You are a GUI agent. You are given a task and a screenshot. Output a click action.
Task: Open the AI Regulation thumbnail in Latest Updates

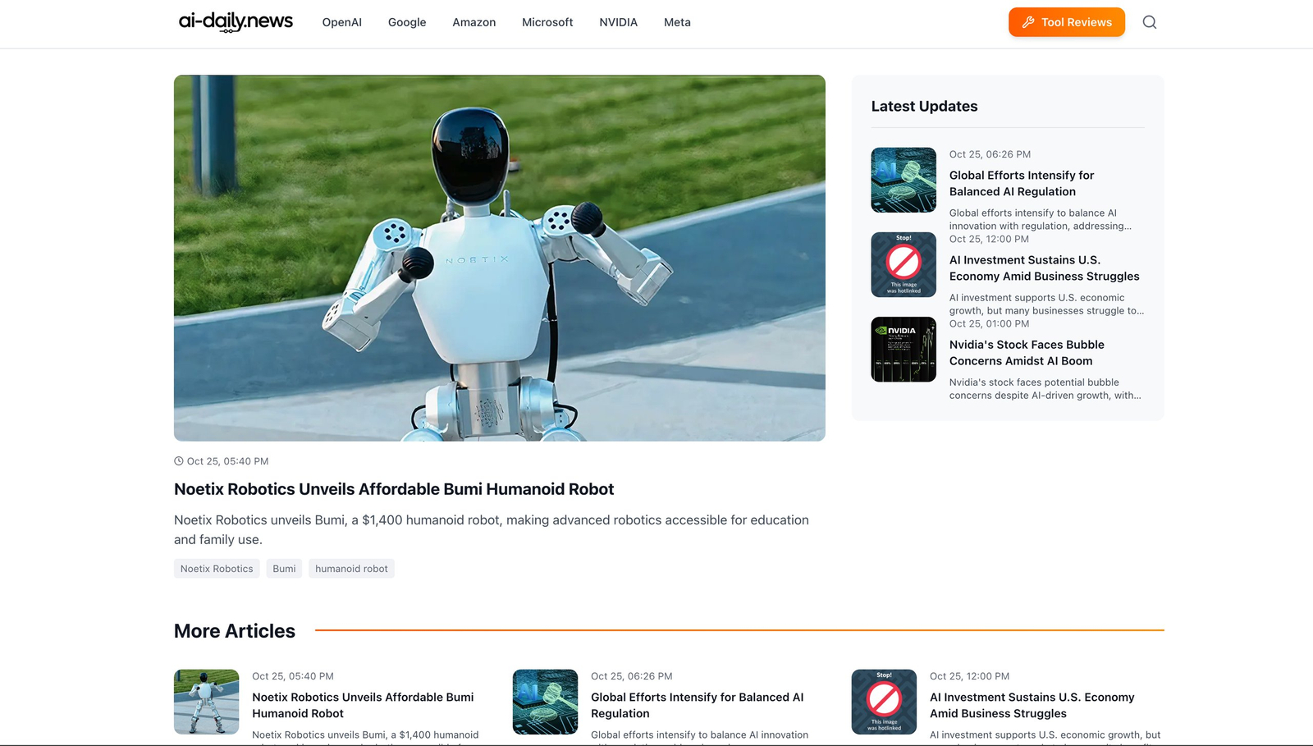pos(903,180)
